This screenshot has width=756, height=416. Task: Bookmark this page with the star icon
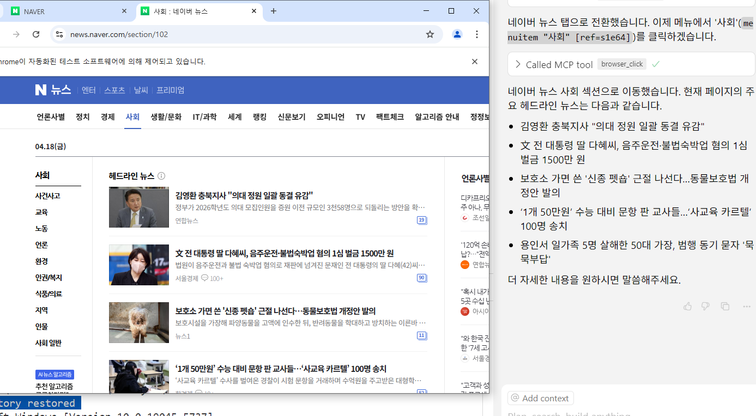430,34
